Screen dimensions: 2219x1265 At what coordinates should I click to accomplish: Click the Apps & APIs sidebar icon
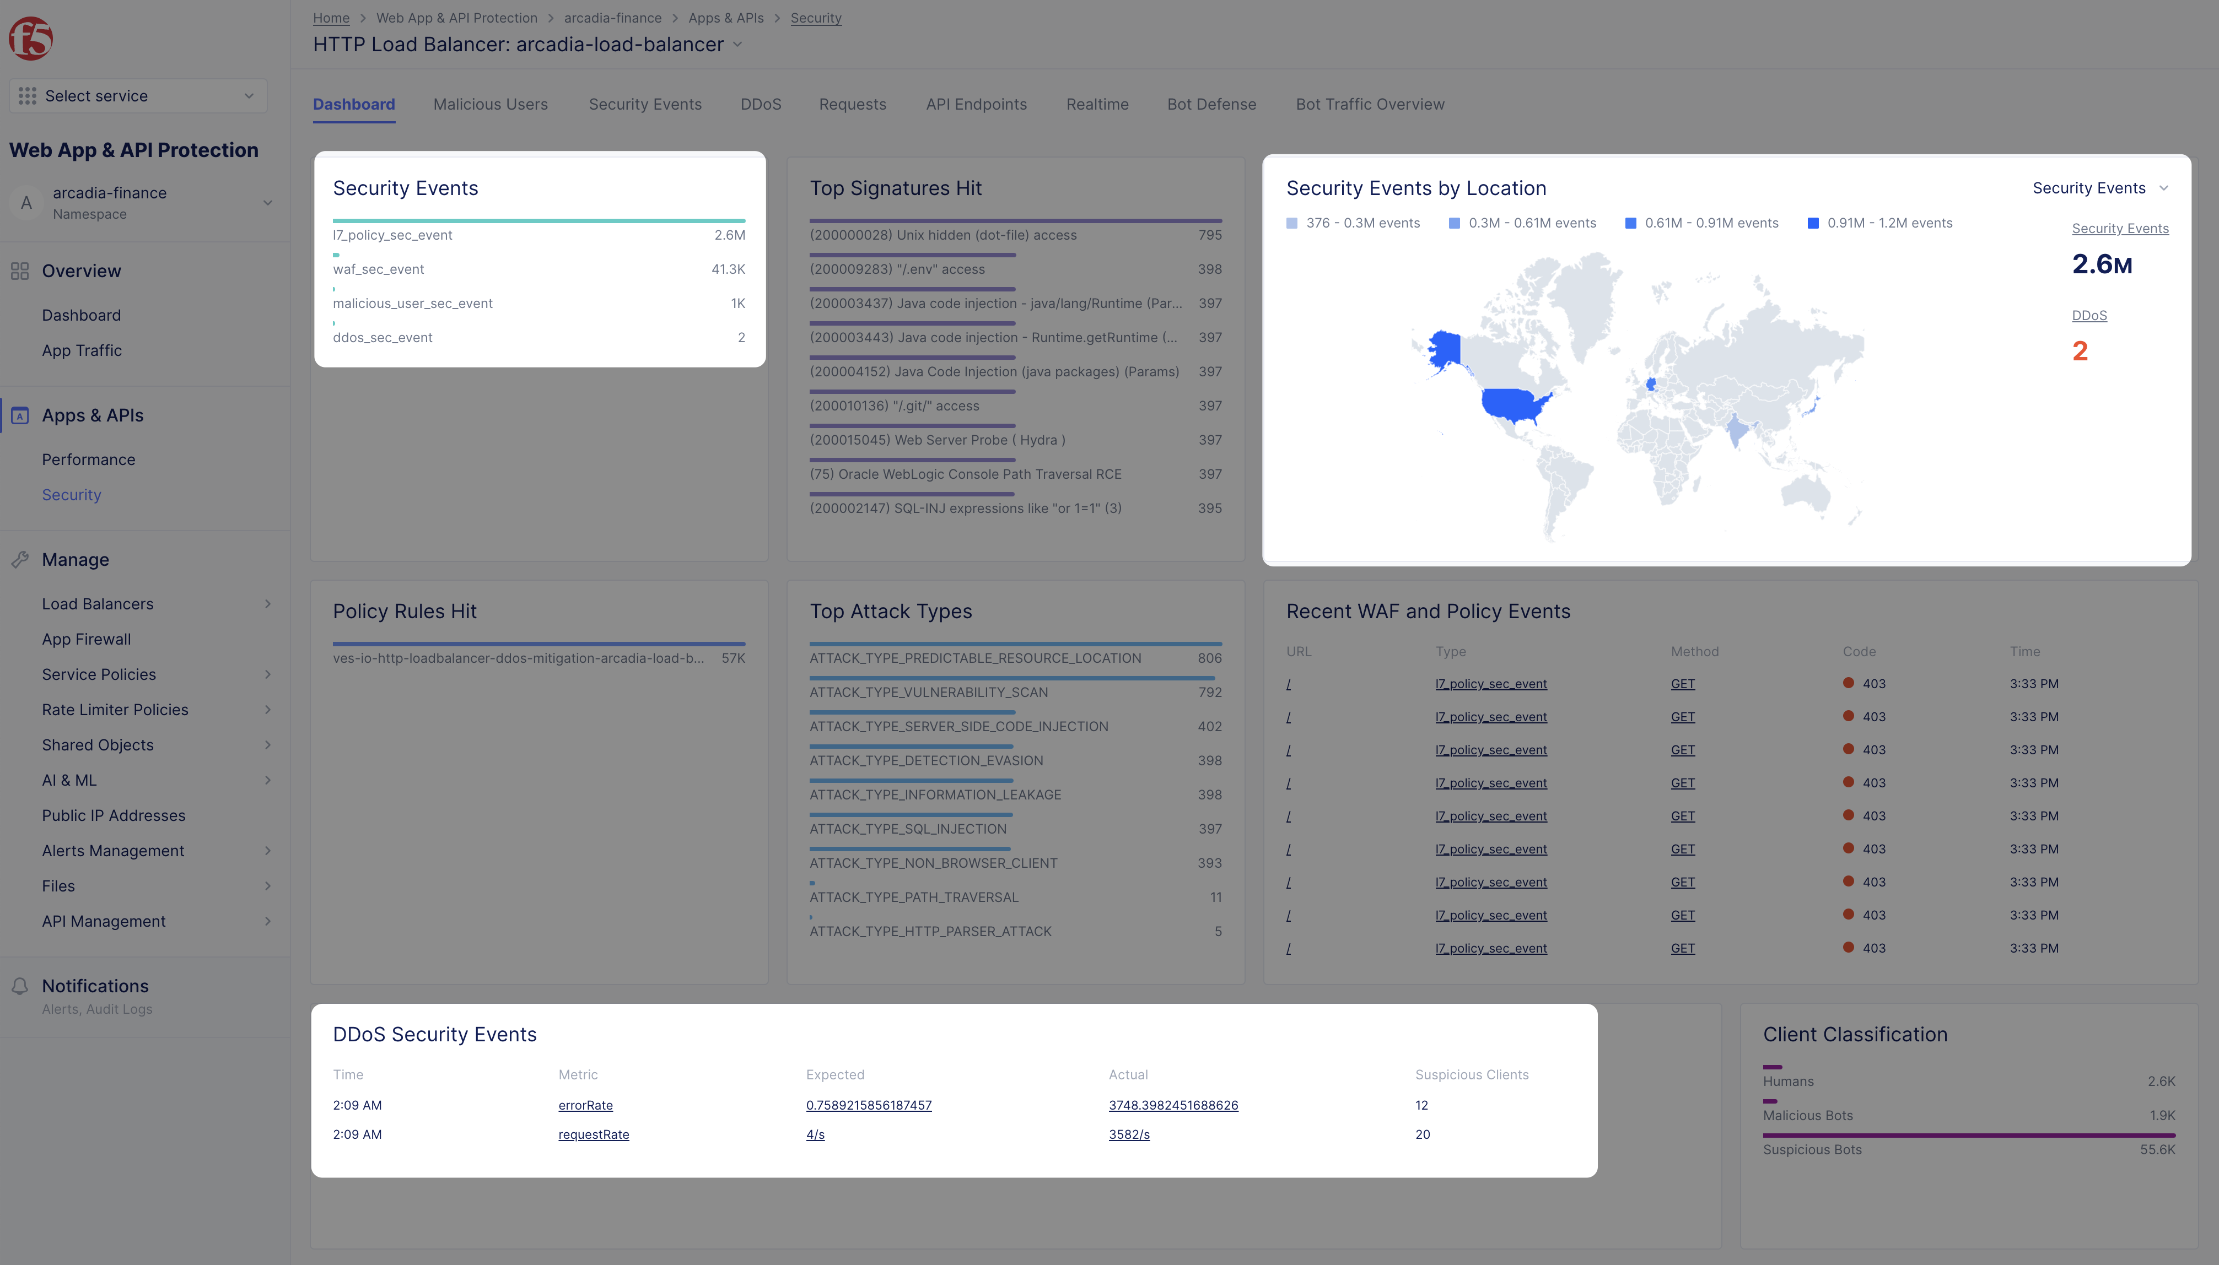20,415
